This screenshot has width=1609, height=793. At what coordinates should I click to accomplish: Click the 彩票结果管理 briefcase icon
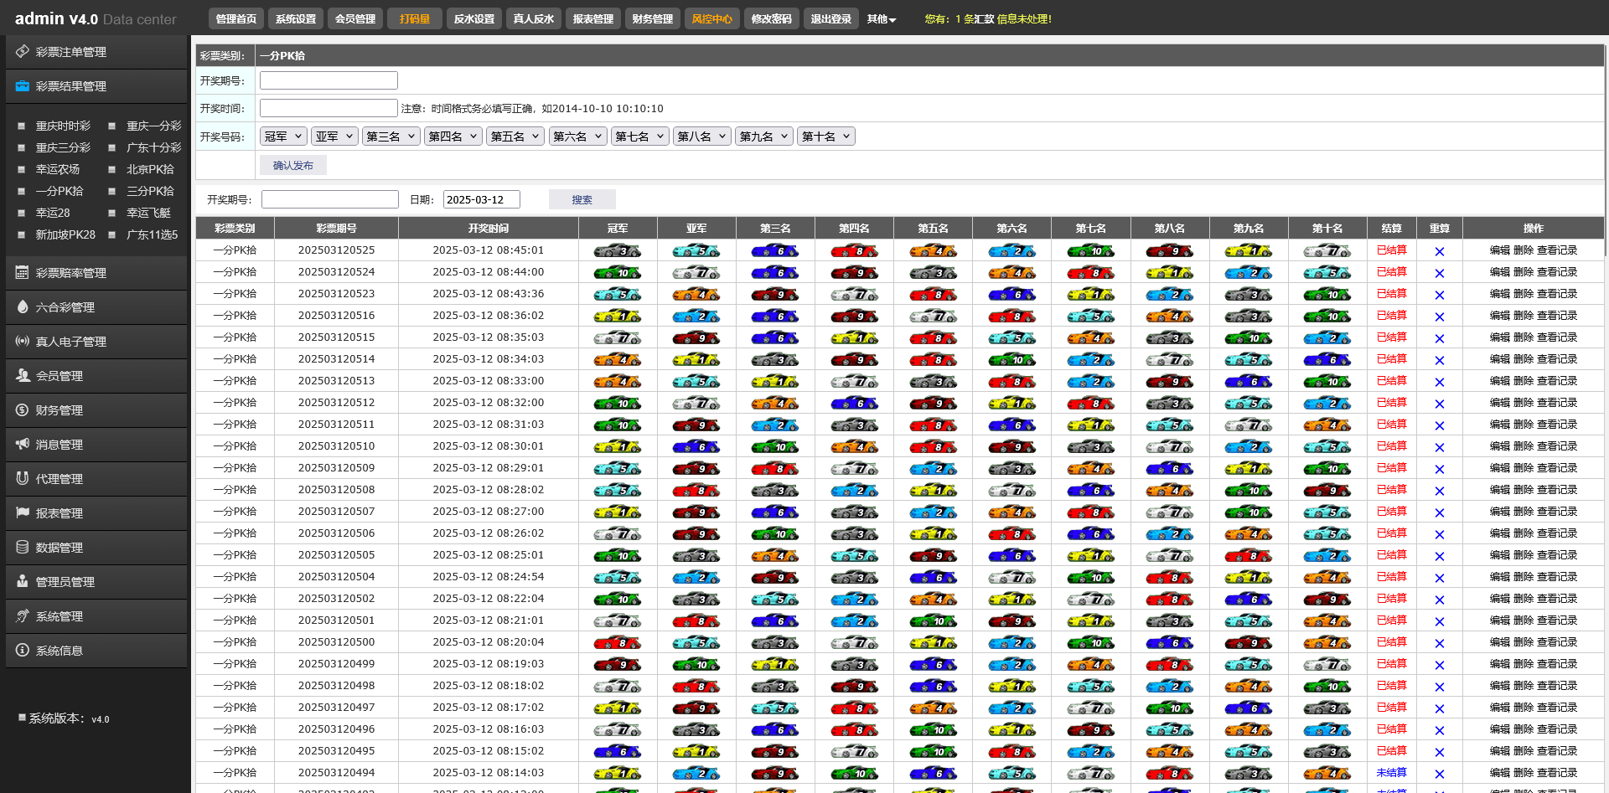click(23, 86)
